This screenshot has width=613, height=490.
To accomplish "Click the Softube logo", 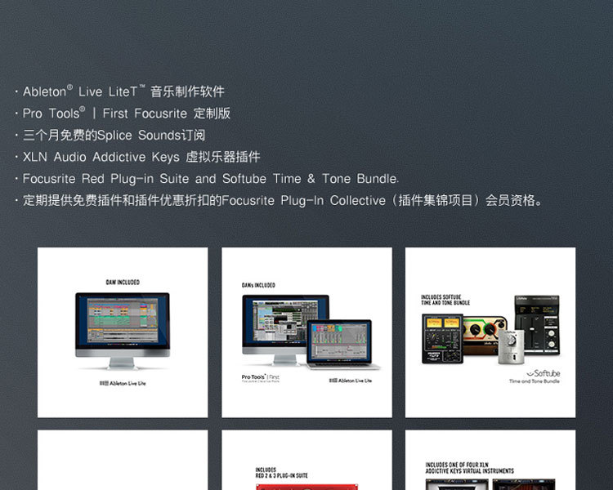I will point(544,373).
